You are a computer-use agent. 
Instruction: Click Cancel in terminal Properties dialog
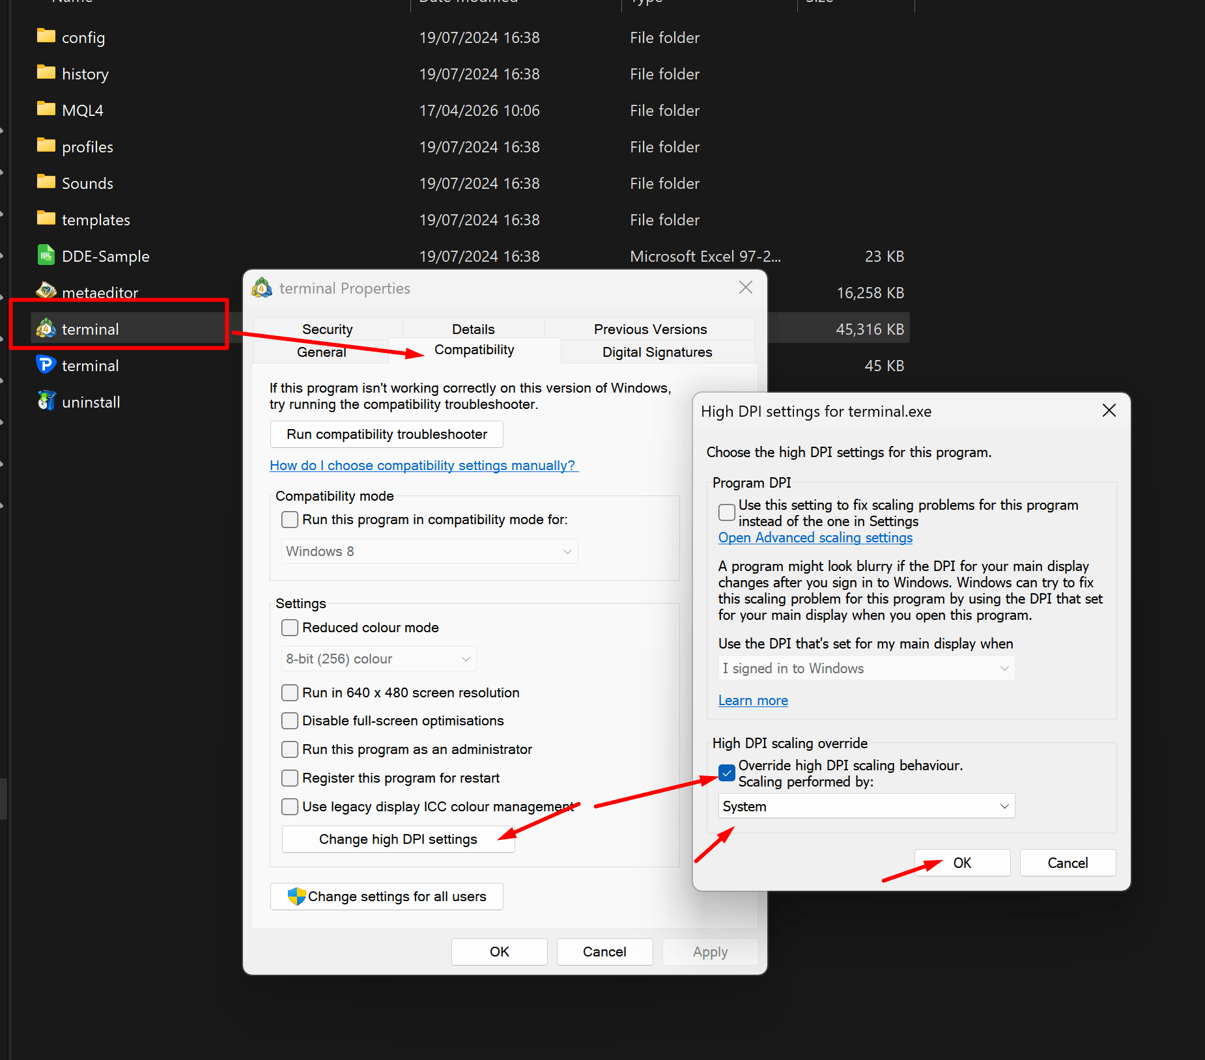(x=604, y=952)
